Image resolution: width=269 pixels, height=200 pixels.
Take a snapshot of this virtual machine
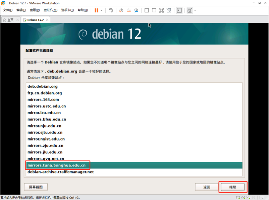pos(121,10)
